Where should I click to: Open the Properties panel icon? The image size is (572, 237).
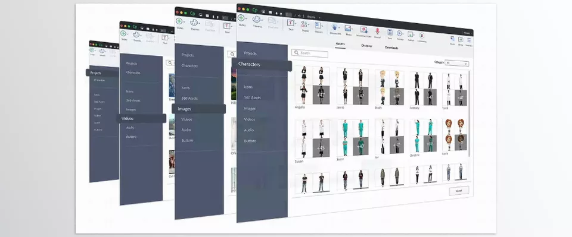(469, 40)
